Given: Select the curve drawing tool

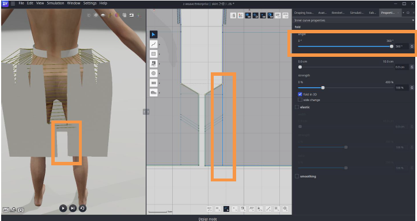Looking at the screenshot, I should [x=153, y=44].
